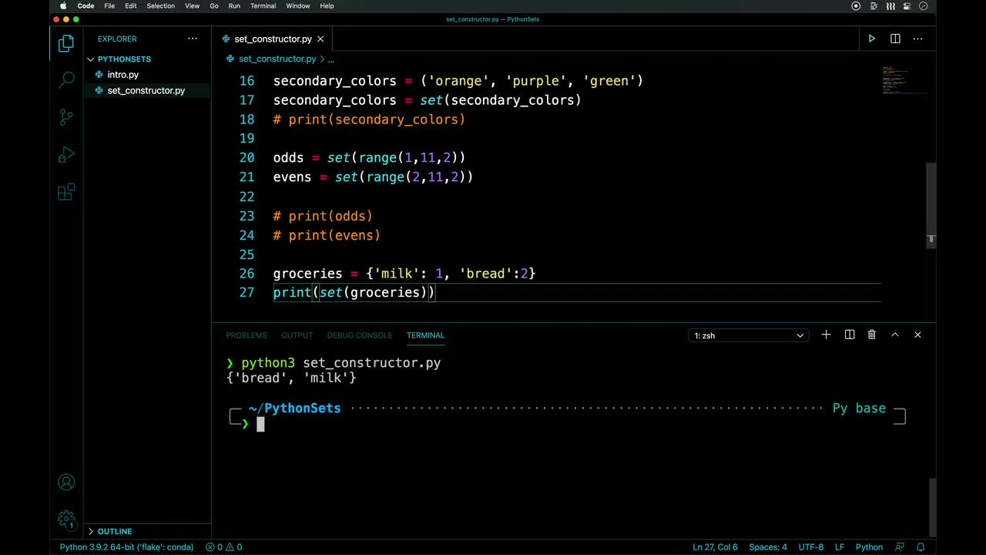Click '# print(odds)' comment on line 23
This screenshot has width=986, height=555.
pos(323,216)
